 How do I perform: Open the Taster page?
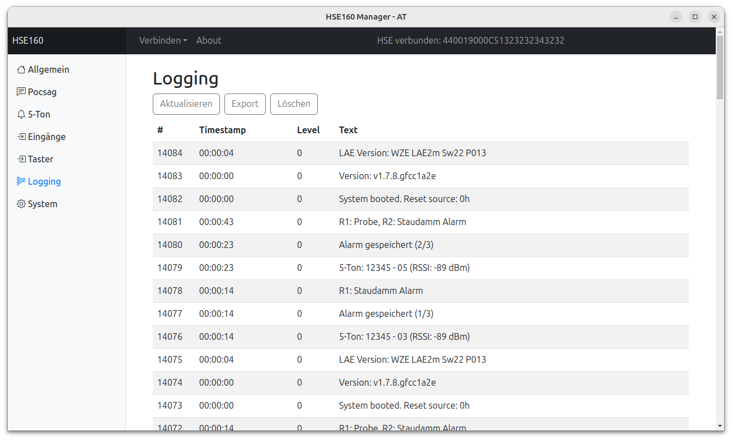pos(40,159)
